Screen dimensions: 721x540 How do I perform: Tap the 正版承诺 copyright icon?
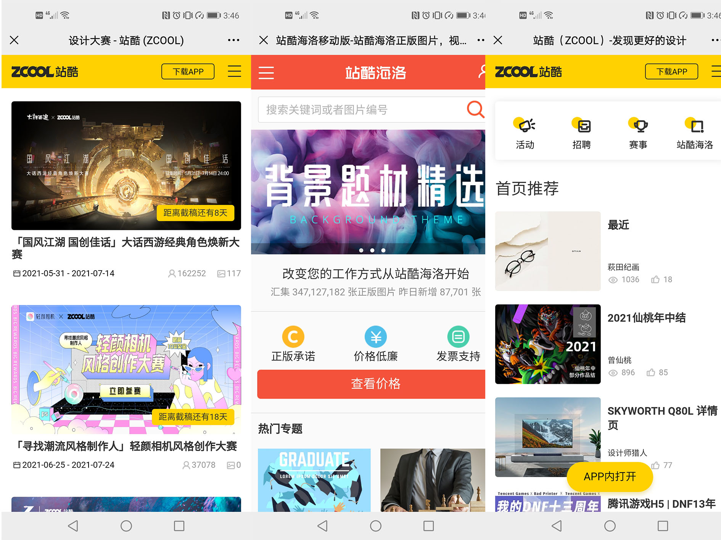(293, 337)
